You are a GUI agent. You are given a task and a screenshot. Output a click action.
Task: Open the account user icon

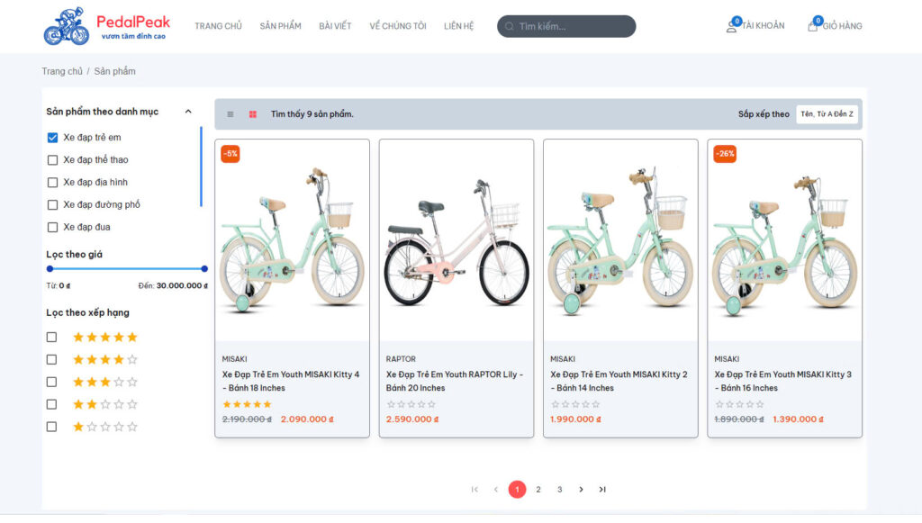click(x=731, y=27)
